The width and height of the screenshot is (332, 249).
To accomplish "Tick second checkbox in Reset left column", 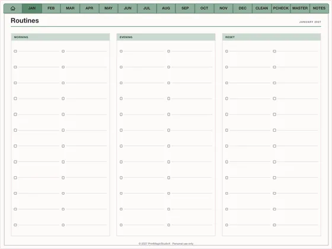I will coord(226,67).
